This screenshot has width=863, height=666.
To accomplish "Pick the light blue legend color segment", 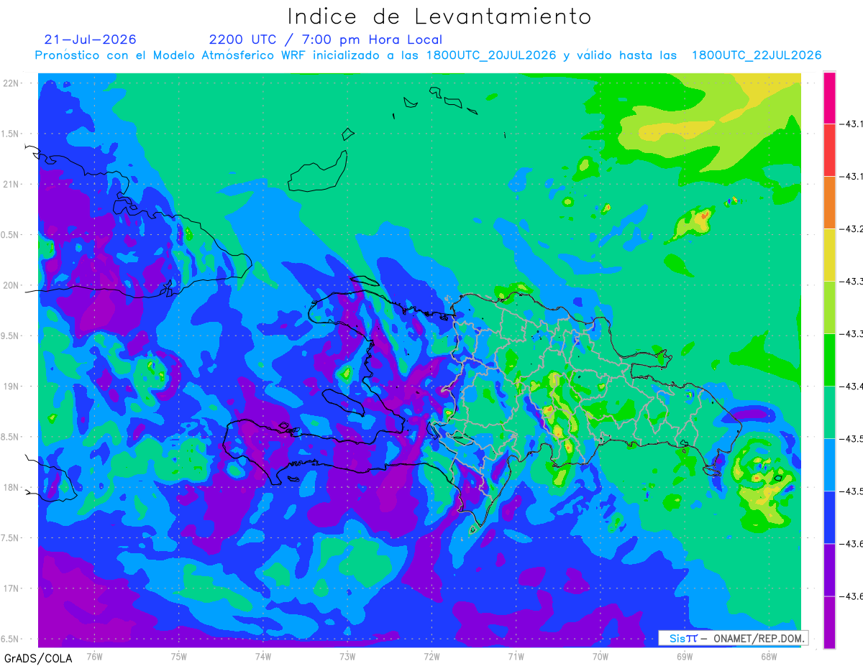I will click(x=829, y=465).
